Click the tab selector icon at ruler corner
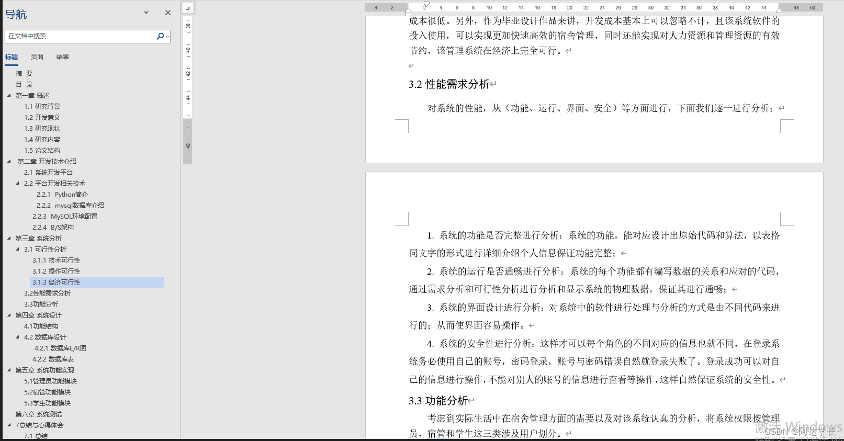The image size is (844, 441). 188,8
